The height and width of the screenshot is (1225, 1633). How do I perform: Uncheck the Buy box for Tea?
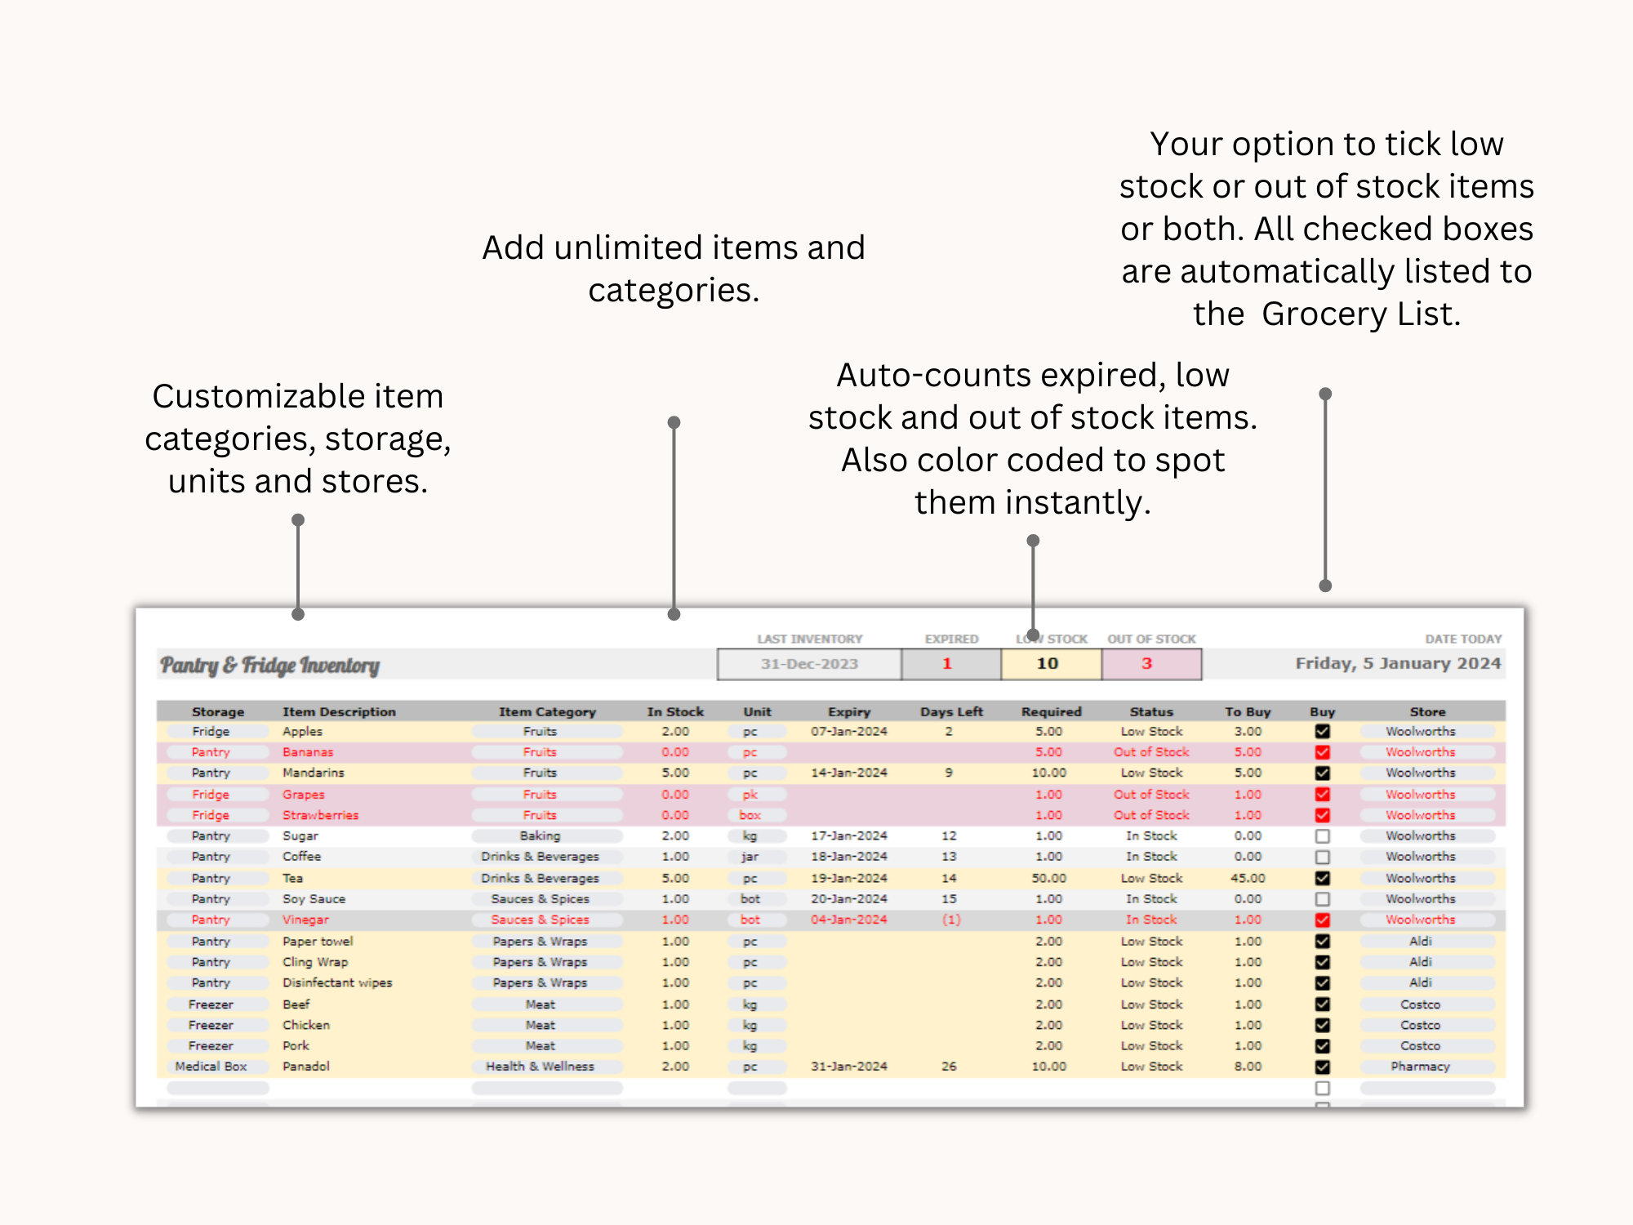tap(1323, 878)
